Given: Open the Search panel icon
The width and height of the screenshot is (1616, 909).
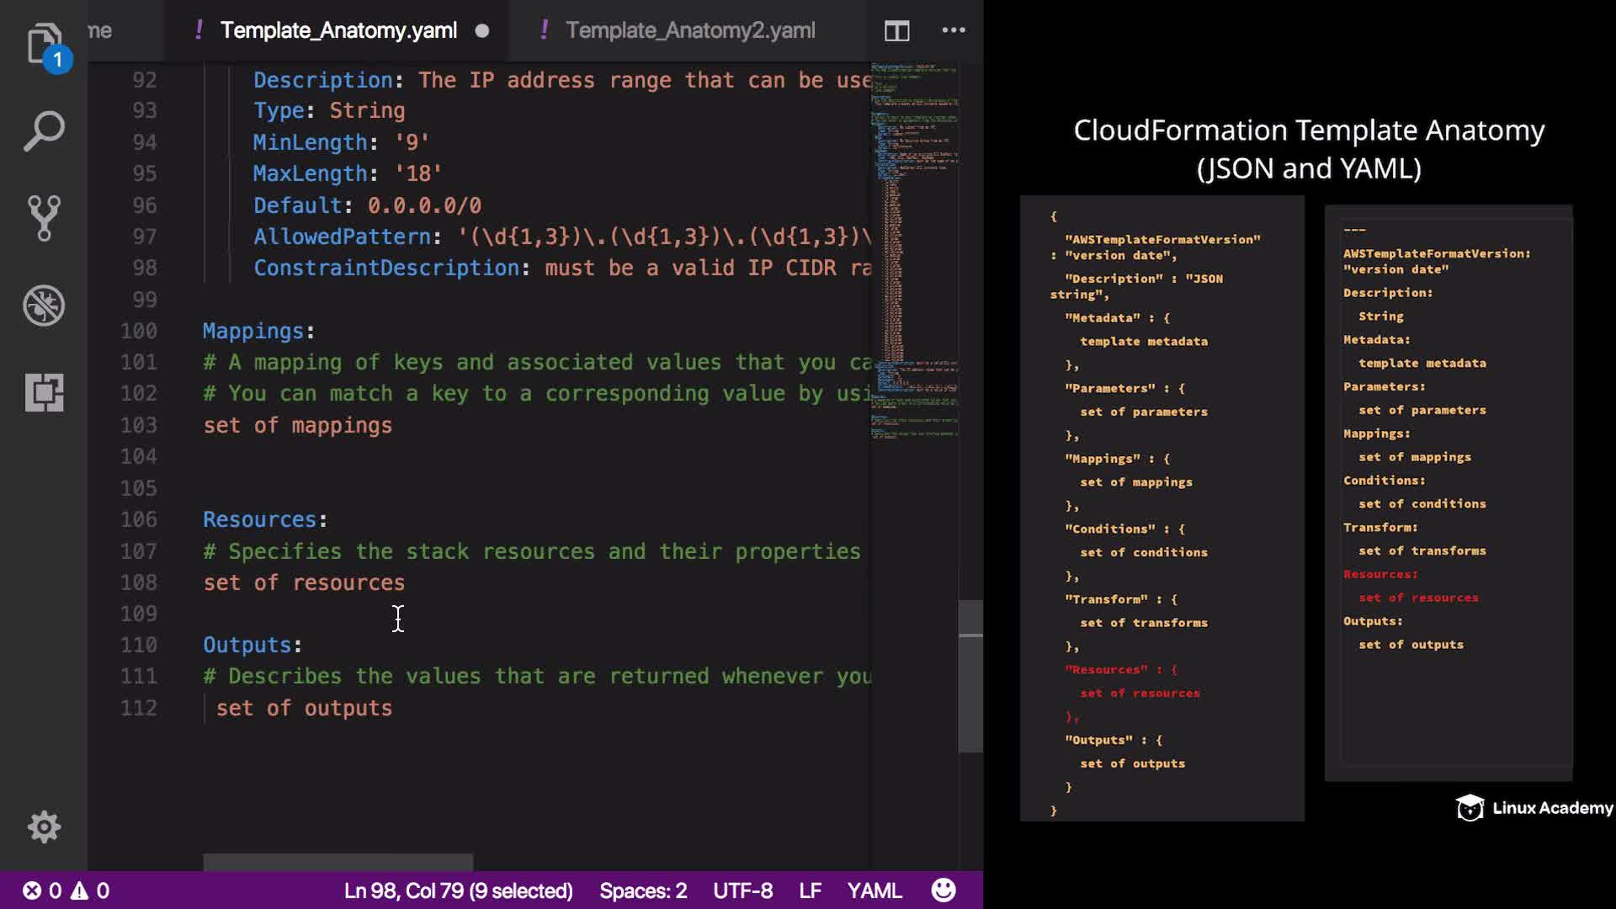Looking at the screenshot, I should pos(44,131).
